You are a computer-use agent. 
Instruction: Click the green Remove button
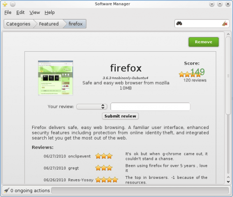tap(204, 42)
